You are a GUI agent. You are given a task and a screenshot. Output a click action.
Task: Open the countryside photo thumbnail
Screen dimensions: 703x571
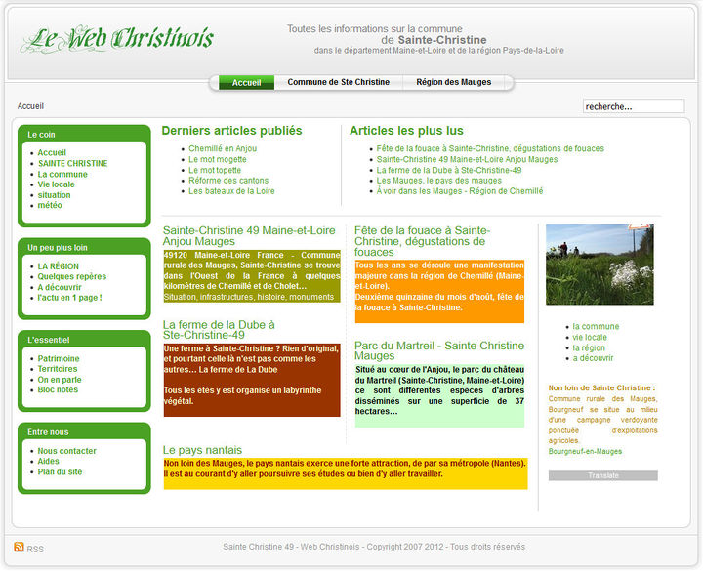[x=600, y=265]
